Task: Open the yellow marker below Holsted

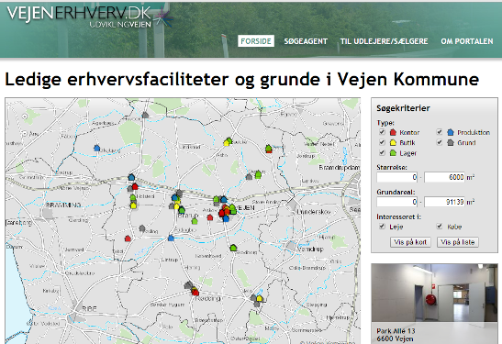Action: click(133, 205)
